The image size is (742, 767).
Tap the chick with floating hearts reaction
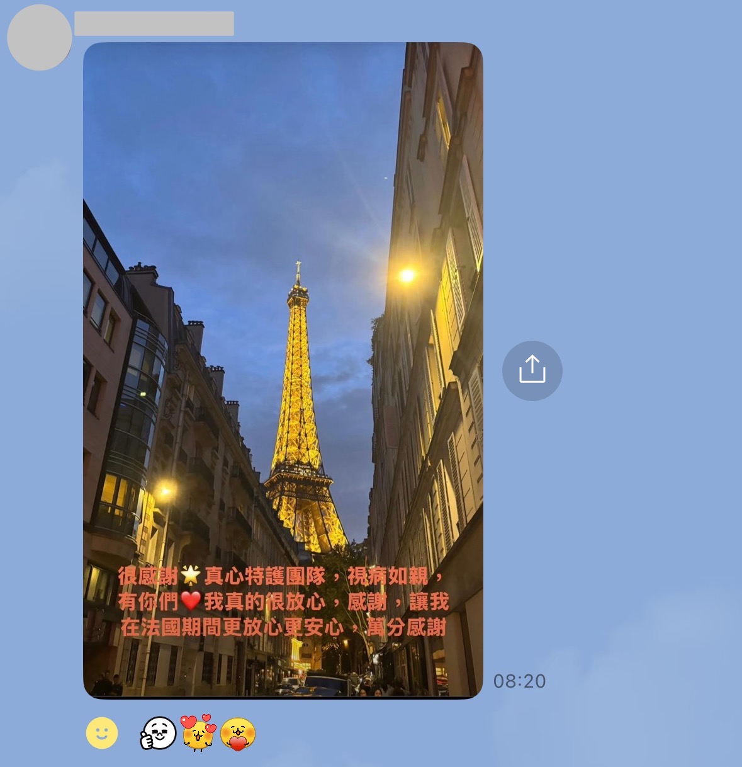pyautogui.click(x=198, y=733)
